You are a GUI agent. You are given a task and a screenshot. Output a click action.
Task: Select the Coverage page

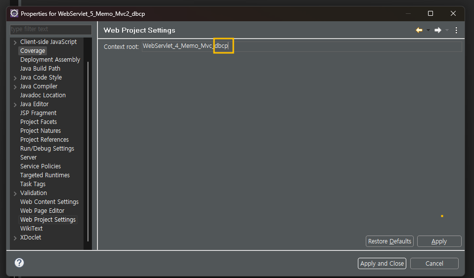33,51
